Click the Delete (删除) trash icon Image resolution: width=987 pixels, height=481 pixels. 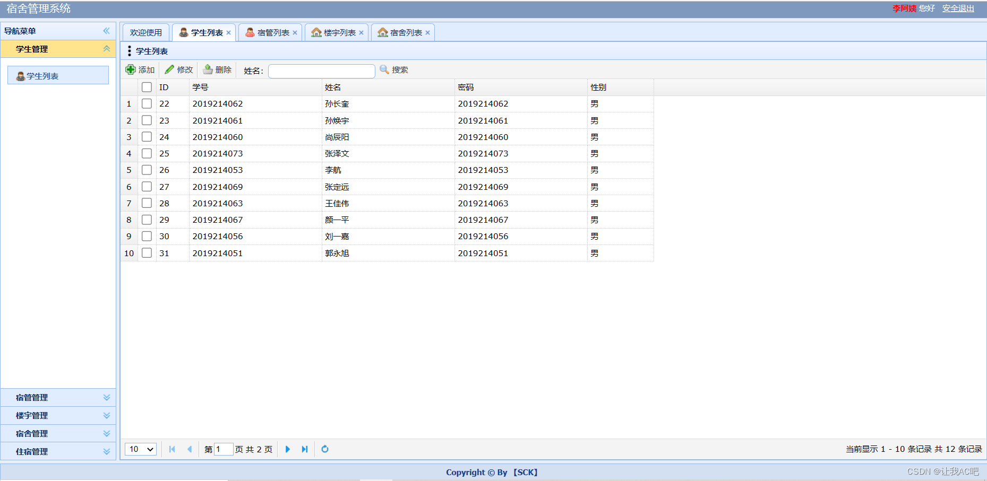(x=208, y=69)
